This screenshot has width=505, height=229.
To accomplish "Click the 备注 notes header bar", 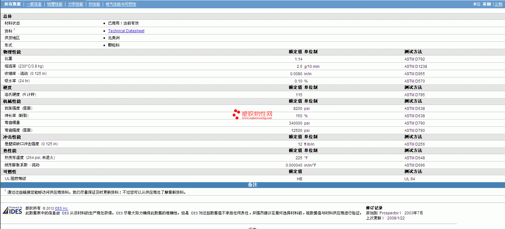I will point(253,185).
